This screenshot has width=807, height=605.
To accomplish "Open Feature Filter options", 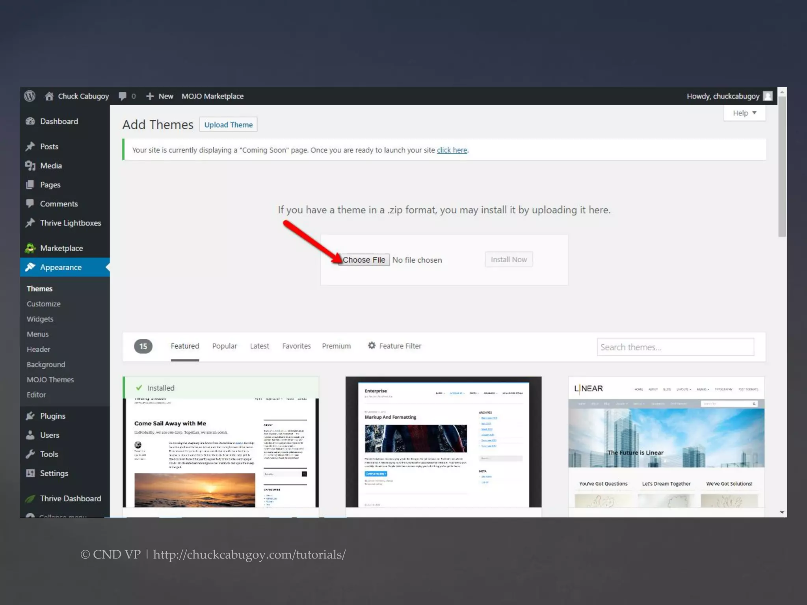I will pyautogui.click(x=394, y=346).
